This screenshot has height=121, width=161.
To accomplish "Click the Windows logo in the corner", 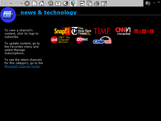I will tap(148, 3).
